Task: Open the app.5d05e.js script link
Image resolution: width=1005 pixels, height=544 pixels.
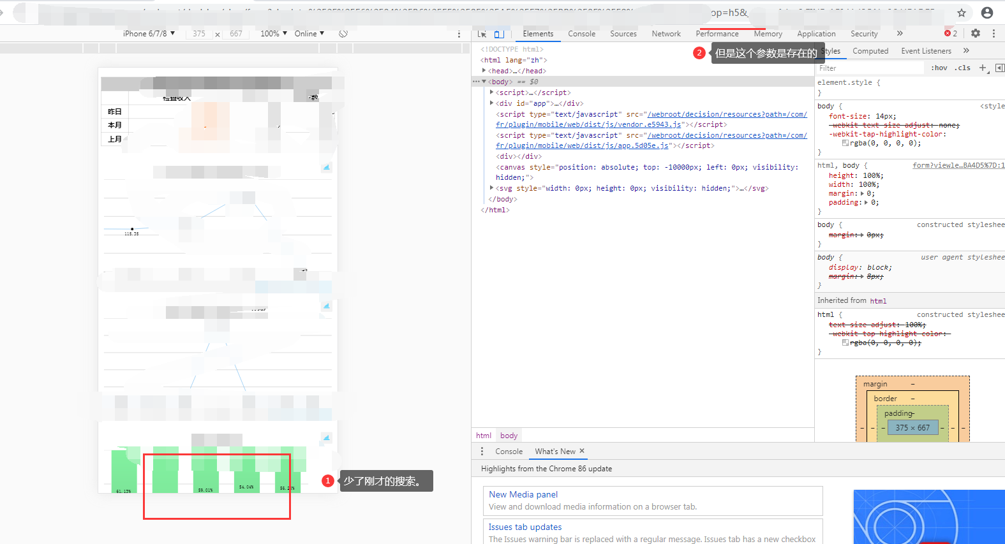Action: (x=651, y=140)
